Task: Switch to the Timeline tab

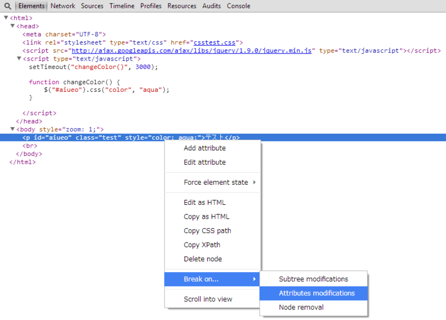Action: click(122, 6)
